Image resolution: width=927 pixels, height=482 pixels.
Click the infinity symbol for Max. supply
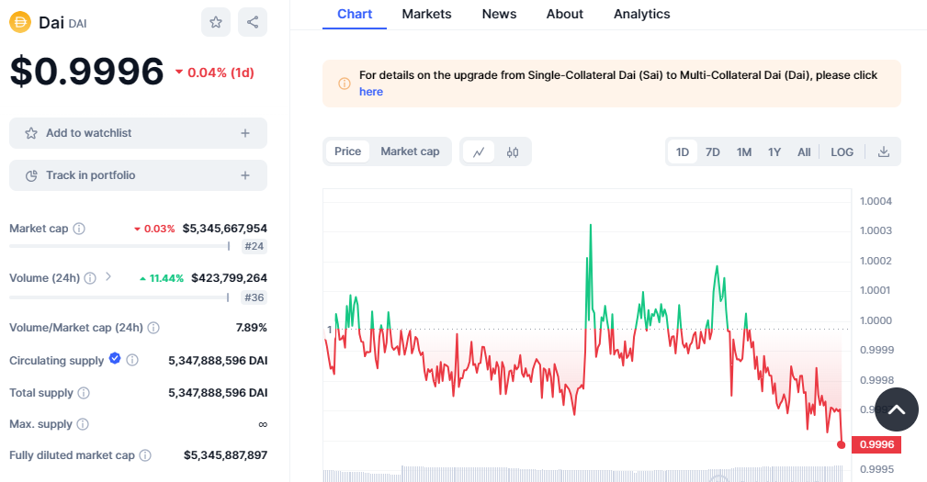tap(263, 424)
